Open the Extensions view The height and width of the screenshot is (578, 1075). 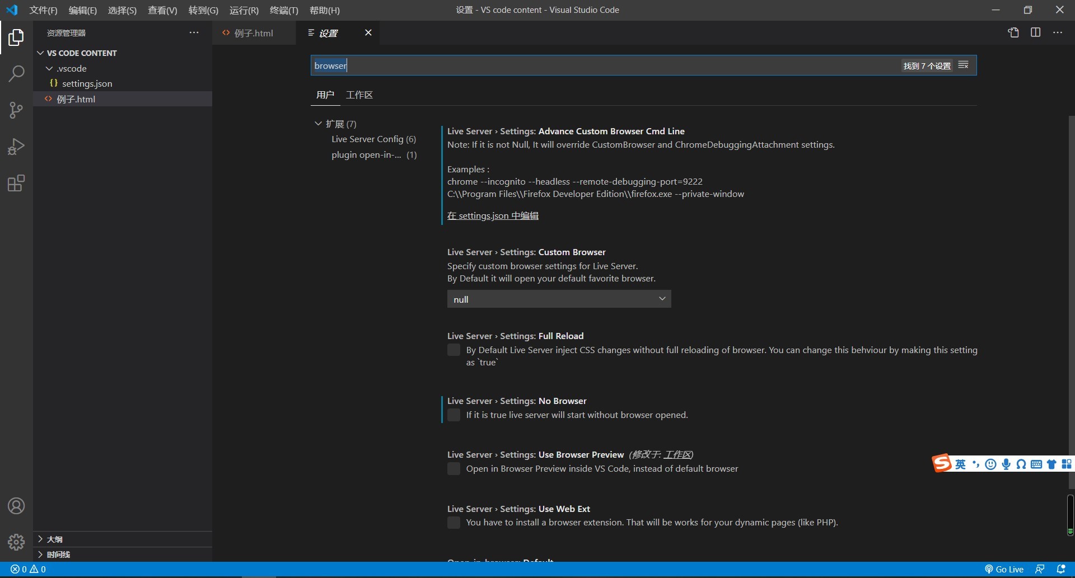[x=16, y=183]
